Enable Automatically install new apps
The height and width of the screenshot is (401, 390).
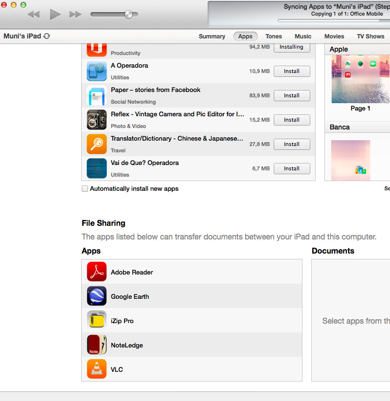tap(85, 189)
